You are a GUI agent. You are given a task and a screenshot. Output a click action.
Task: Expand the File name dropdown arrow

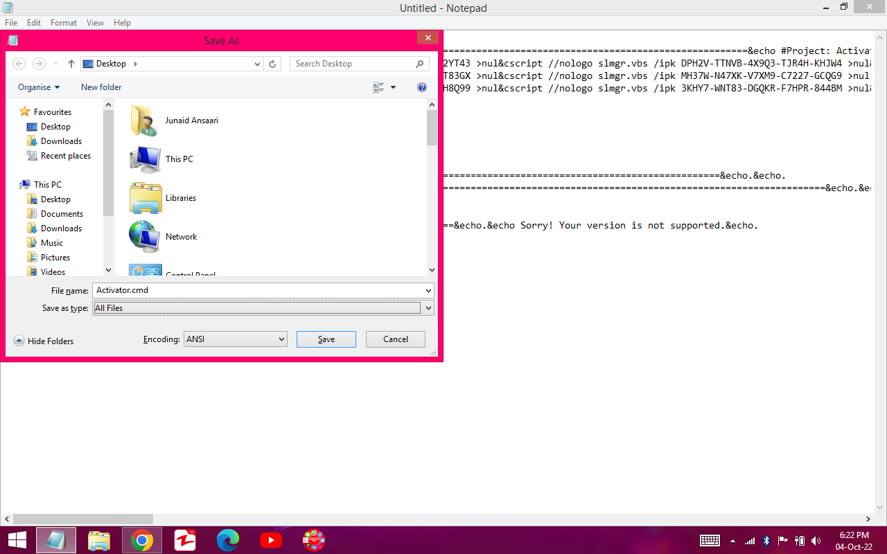[x=429, y=290]
